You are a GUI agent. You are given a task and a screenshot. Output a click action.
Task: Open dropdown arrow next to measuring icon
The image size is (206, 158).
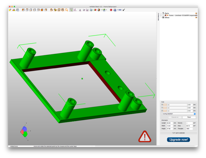tap(107, 10)
